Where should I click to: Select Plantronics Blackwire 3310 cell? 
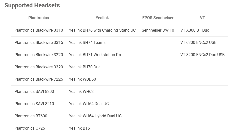(39, 30)
